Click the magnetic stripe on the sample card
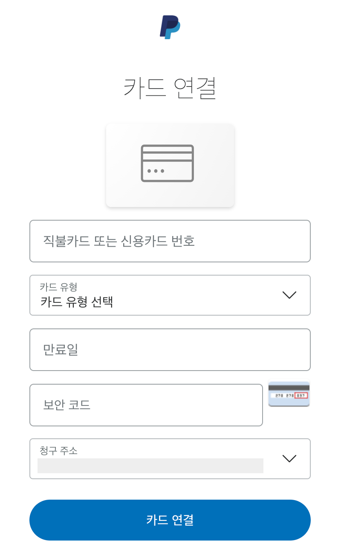This screenshot has width=341, height=558. 289,388
